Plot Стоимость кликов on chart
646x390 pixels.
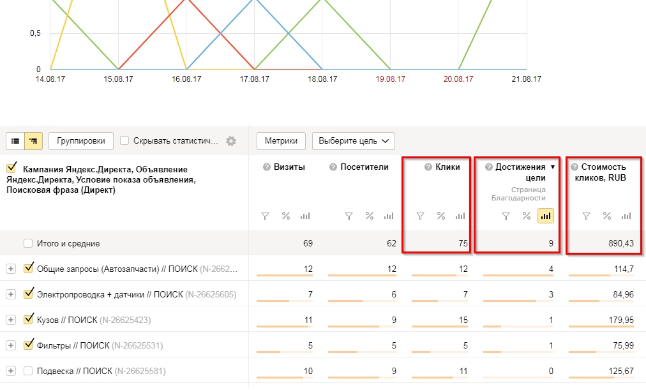click(626, 216)
